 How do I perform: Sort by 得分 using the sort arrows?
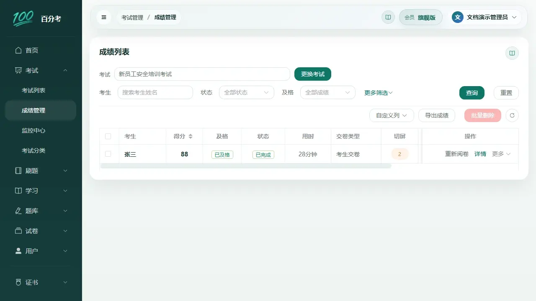pos(191,136)
